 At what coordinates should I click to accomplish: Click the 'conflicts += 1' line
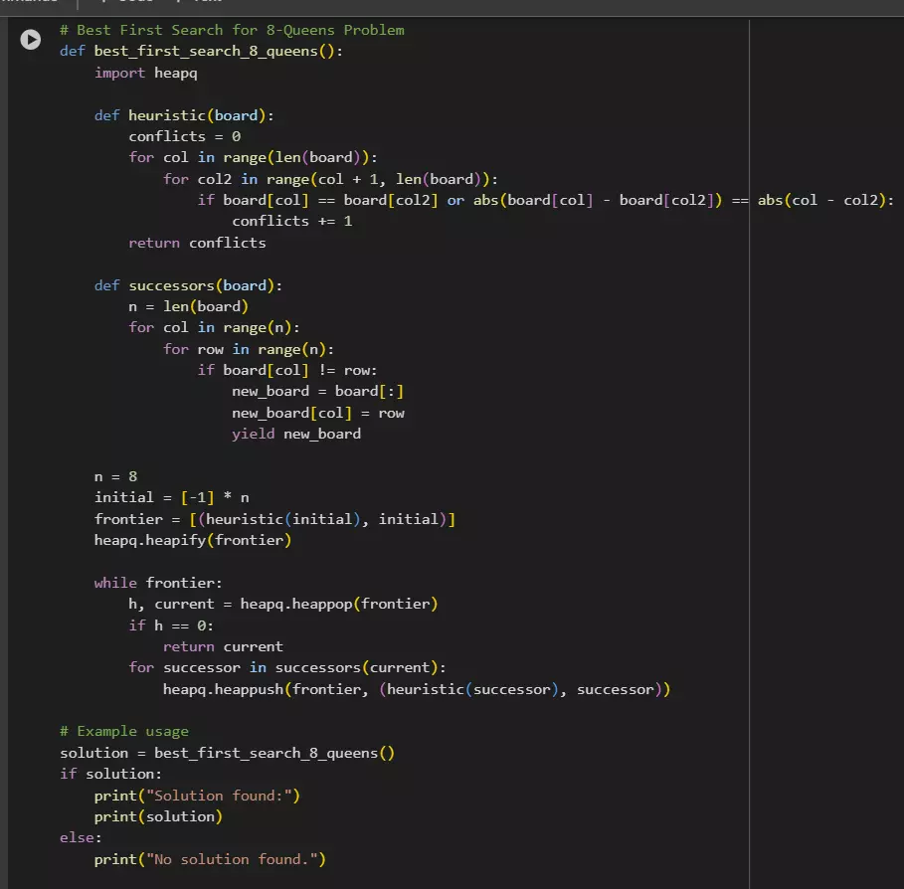click(x=291, y=222)
